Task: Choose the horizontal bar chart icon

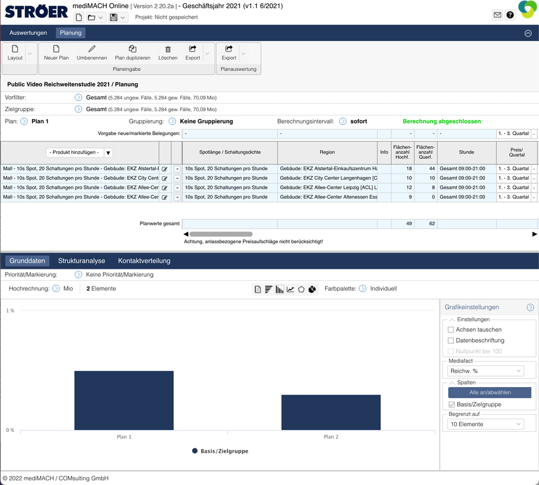Action: (268, 289)
